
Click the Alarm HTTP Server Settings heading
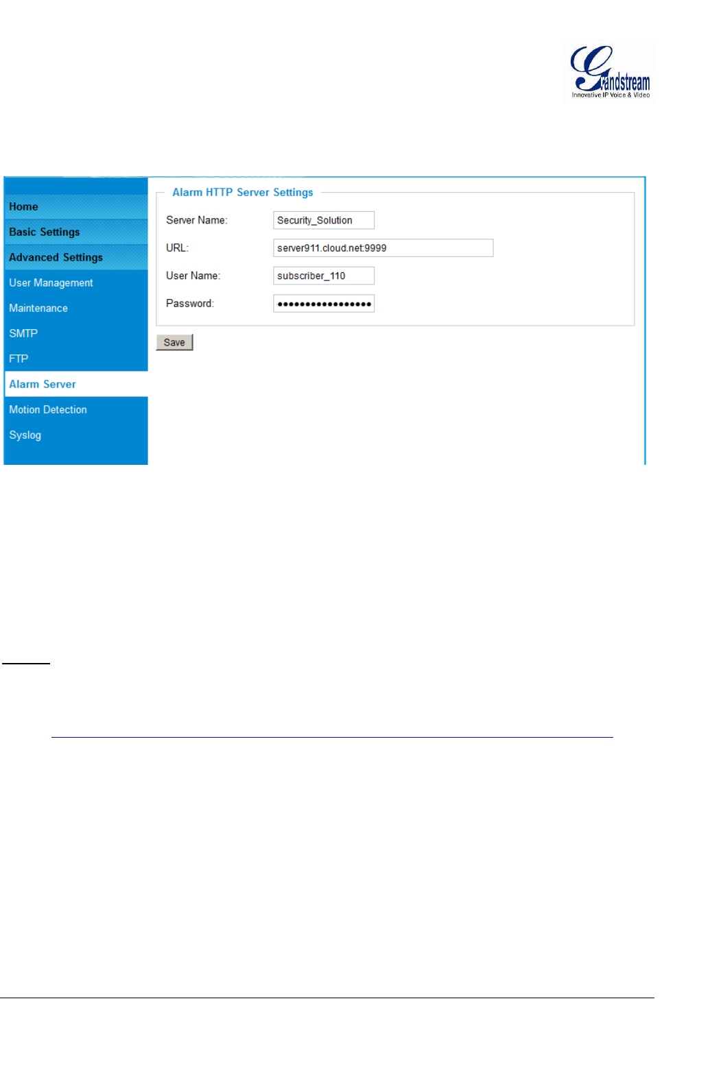click(x=243, y=193)
